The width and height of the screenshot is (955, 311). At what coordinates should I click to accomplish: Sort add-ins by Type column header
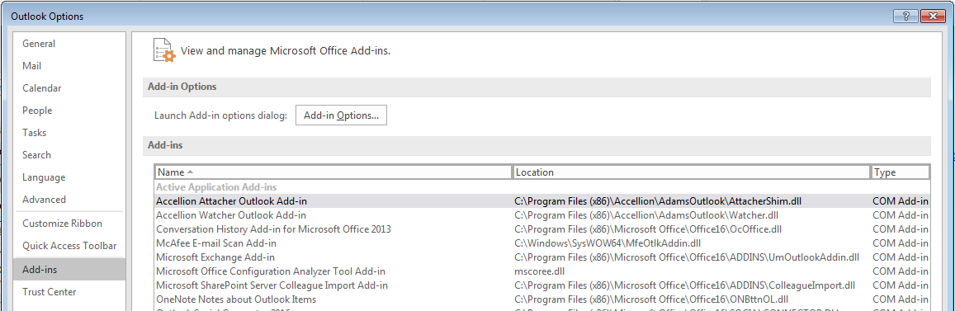pos(901,172)
